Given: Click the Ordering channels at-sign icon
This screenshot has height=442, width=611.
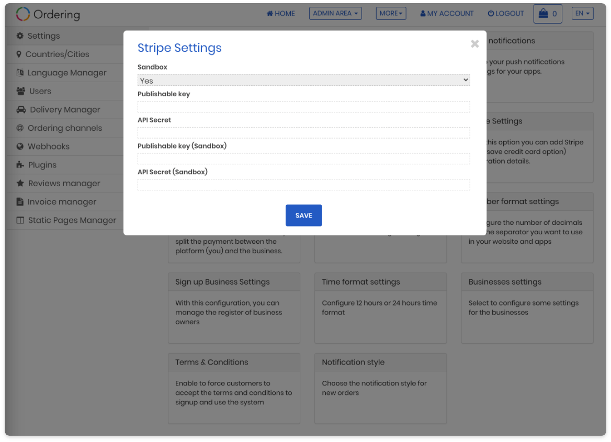Looking at the screenshot, I should coord(20,128).
